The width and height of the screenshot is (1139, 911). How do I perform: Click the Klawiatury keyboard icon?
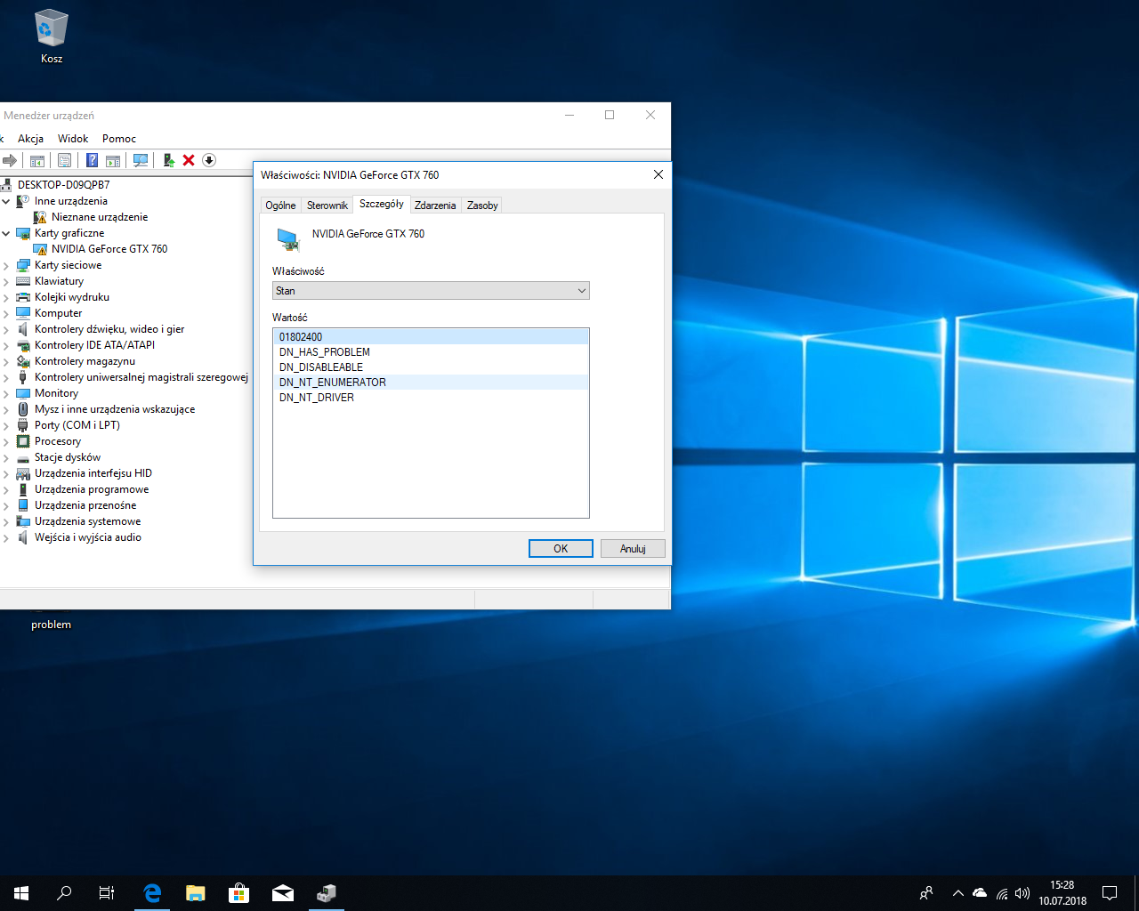pyautogui.click(x=23, y=281)
